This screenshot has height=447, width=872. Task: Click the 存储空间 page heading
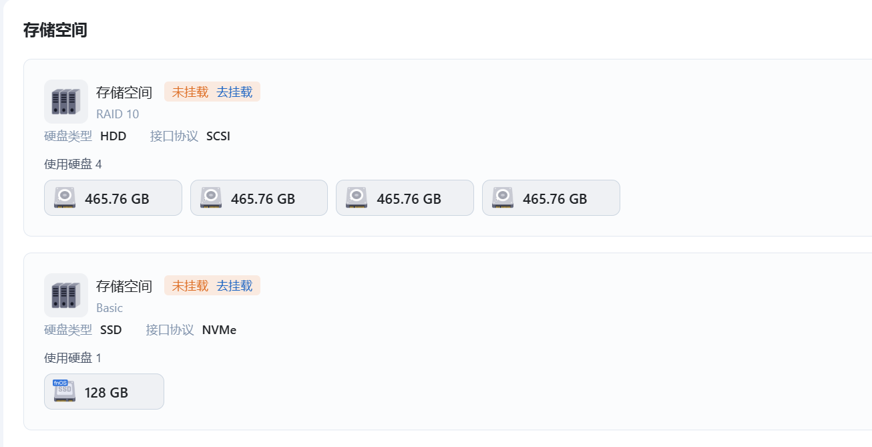55,30
